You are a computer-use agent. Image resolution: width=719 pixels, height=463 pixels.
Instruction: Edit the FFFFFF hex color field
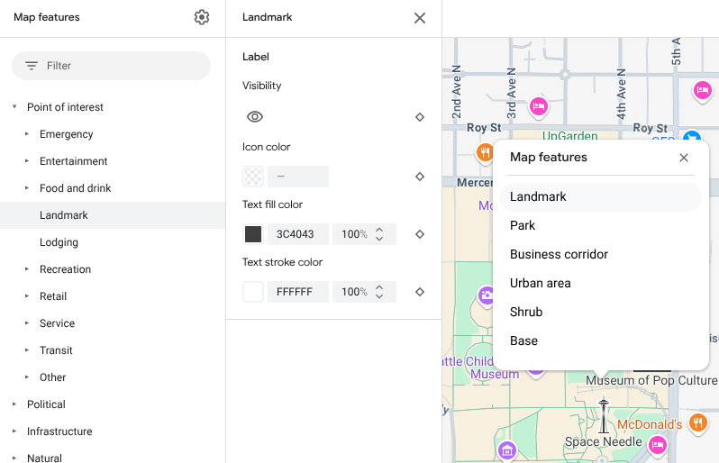(x=298, y=292)
